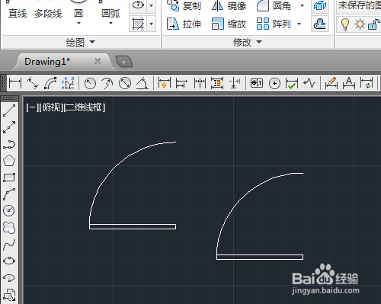Select the Angular dimension tool
Screen dimensions: 381x304
click(x=142, y=83)
